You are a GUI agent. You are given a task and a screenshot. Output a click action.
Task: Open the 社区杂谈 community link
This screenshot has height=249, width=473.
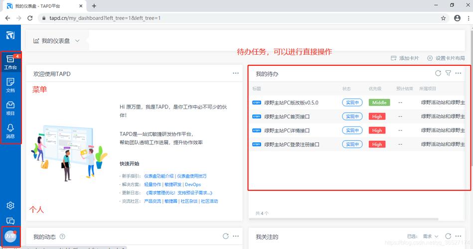[189, 201]
